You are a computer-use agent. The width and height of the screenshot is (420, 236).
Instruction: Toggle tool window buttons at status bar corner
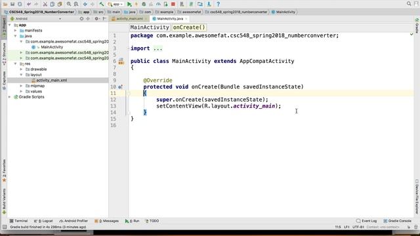click(x=5, y=227)
